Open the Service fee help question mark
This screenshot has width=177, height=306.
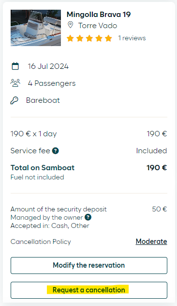pos(56,151)
